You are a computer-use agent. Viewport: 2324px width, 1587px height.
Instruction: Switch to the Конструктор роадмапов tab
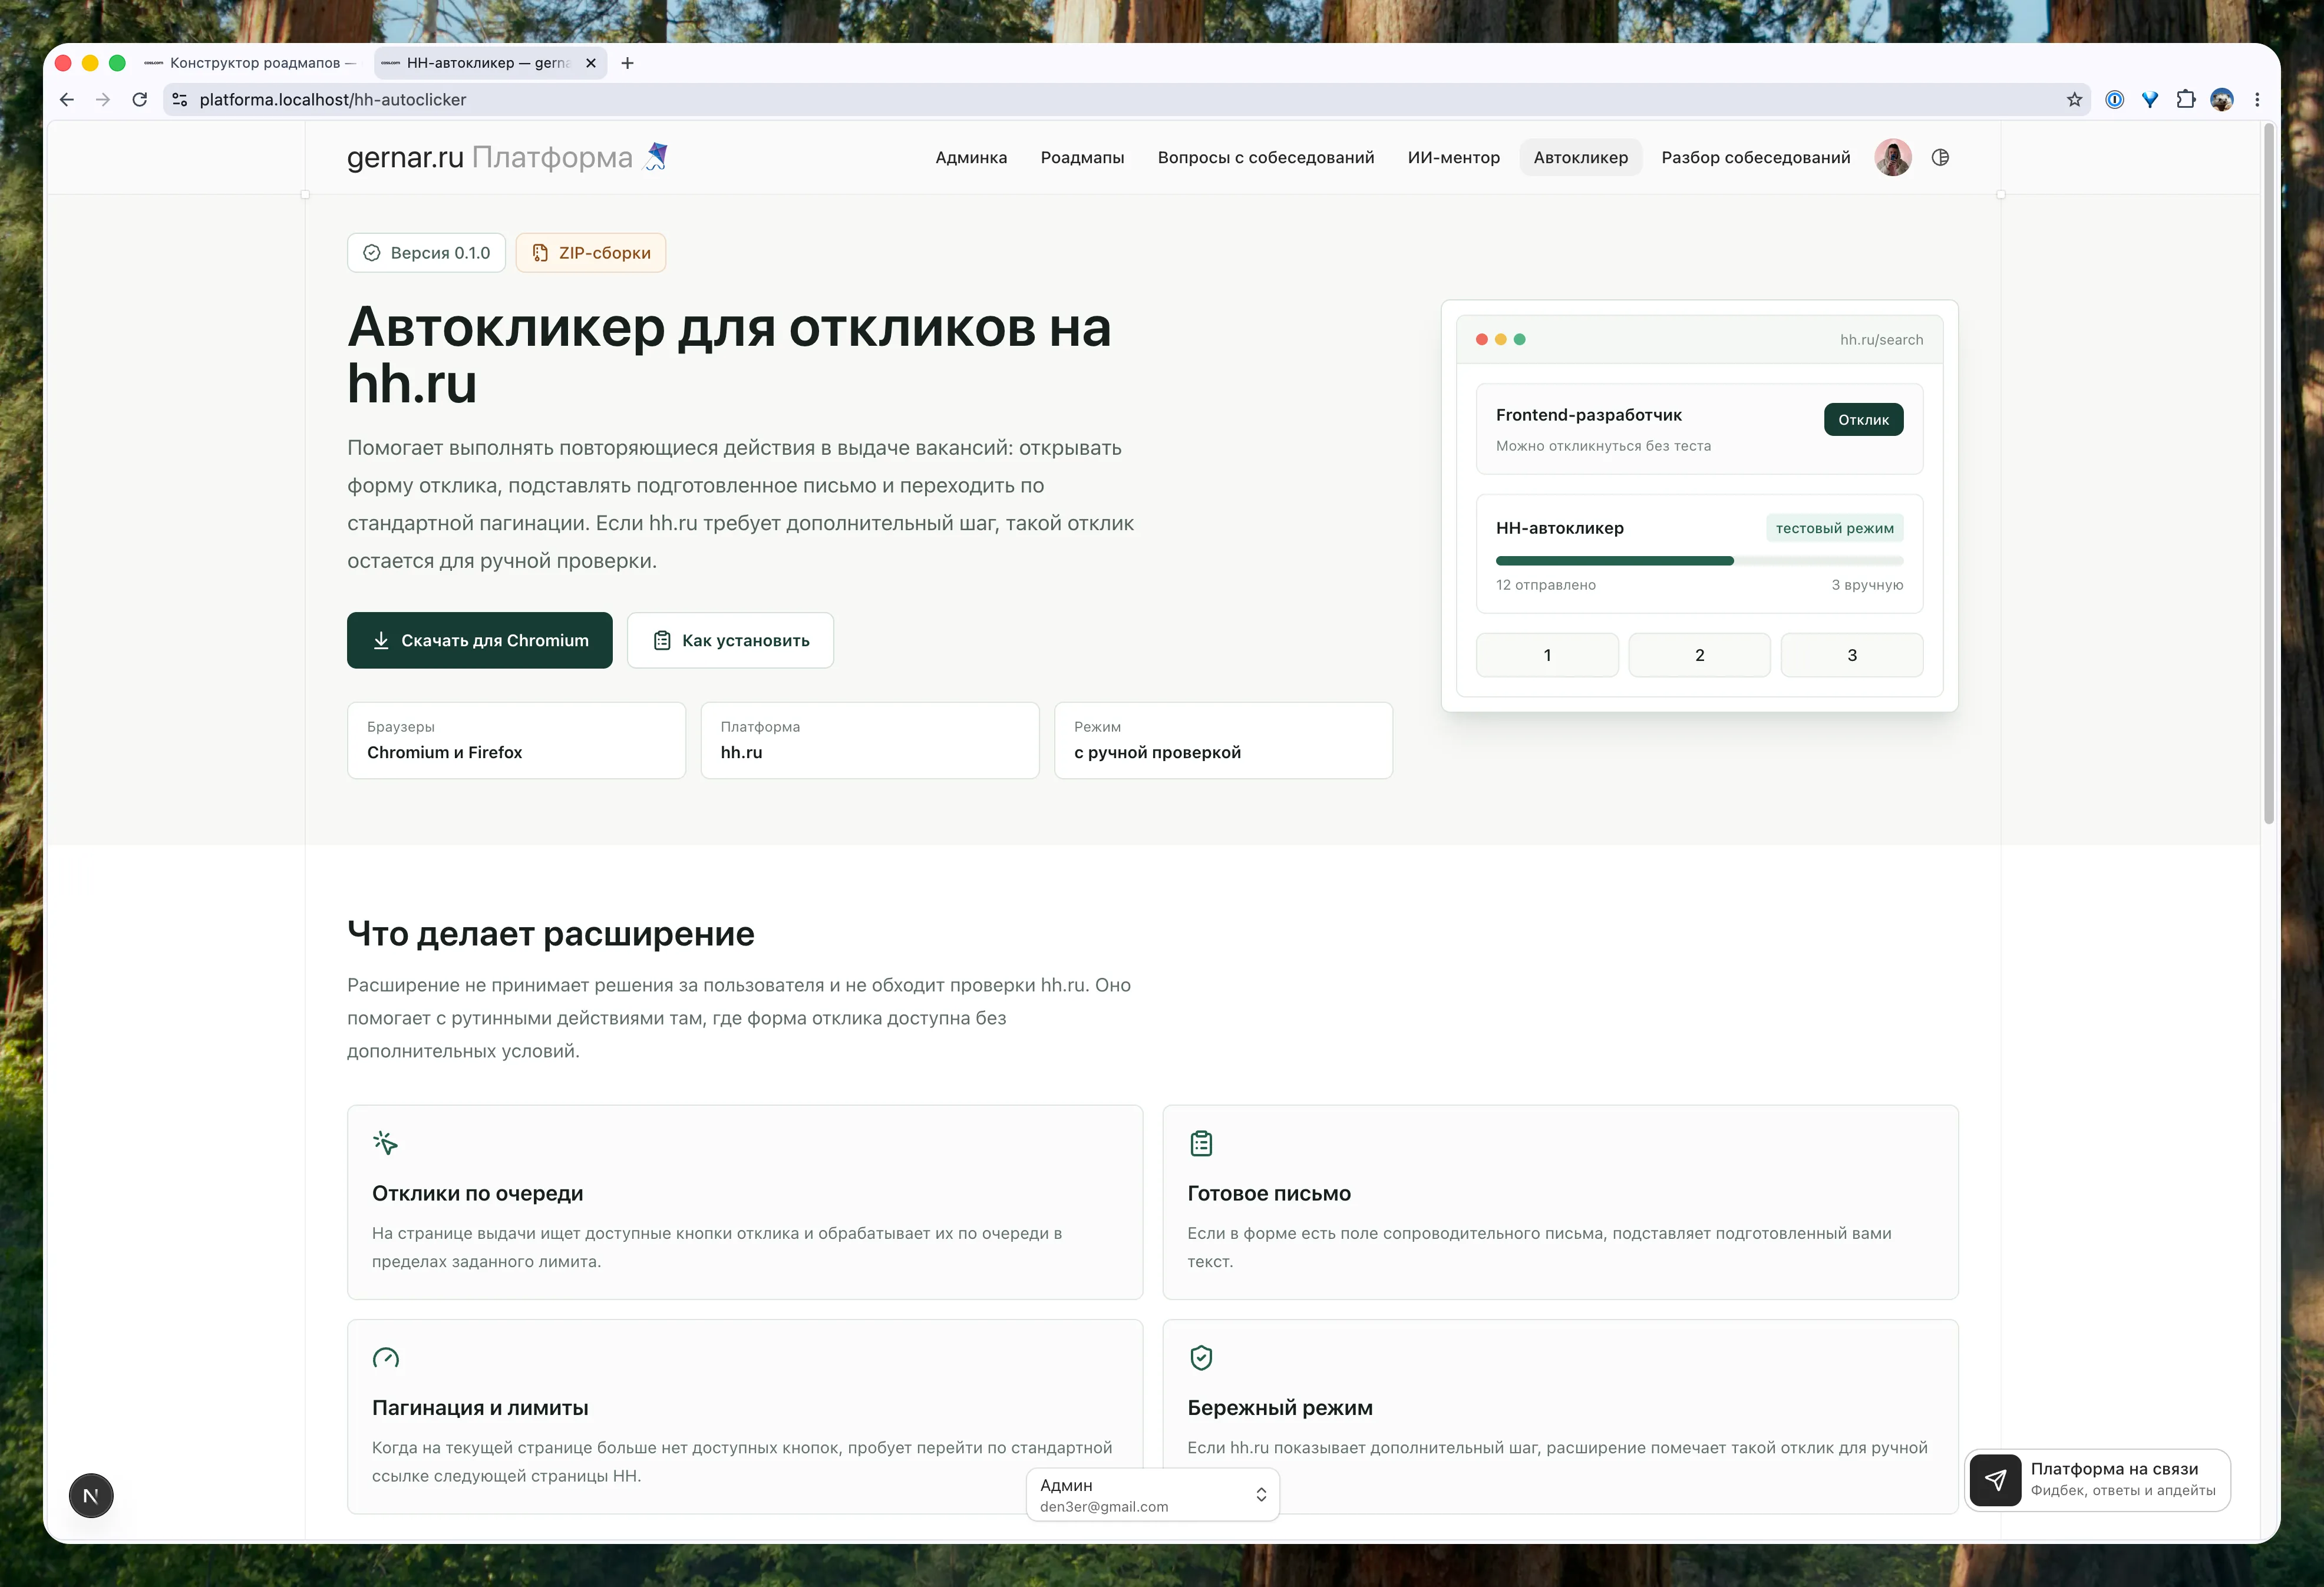pyautogui.click(x=250, y=63)
